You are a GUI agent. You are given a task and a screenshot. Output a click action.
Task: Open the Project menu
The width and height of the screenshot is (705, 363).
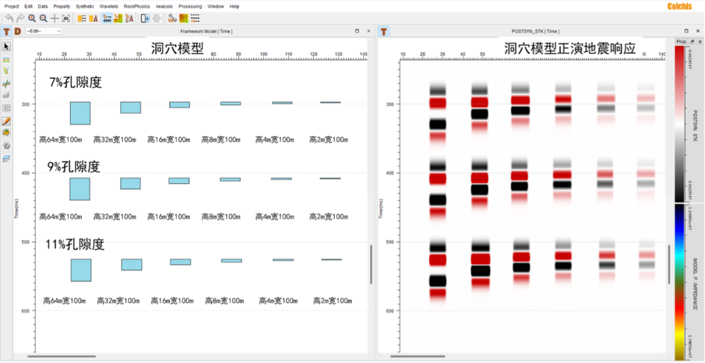(12, 7)
